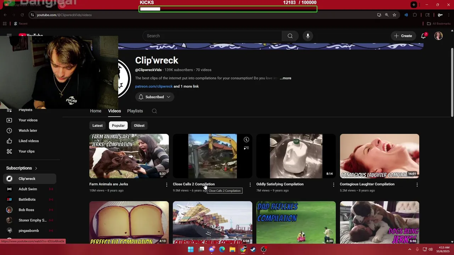The height and width of the screenshot is (255, 454).
Task: Open Stoner Emphy subscription
Action: point(30,220)
